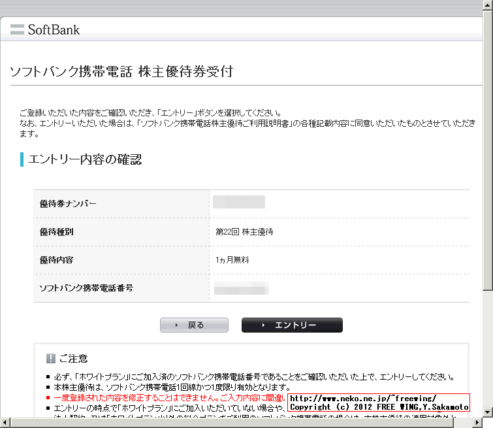Select the ソフトバンク携帯電話番号 row label
This screenshot has height=428, width=493.
coord(86,288)
